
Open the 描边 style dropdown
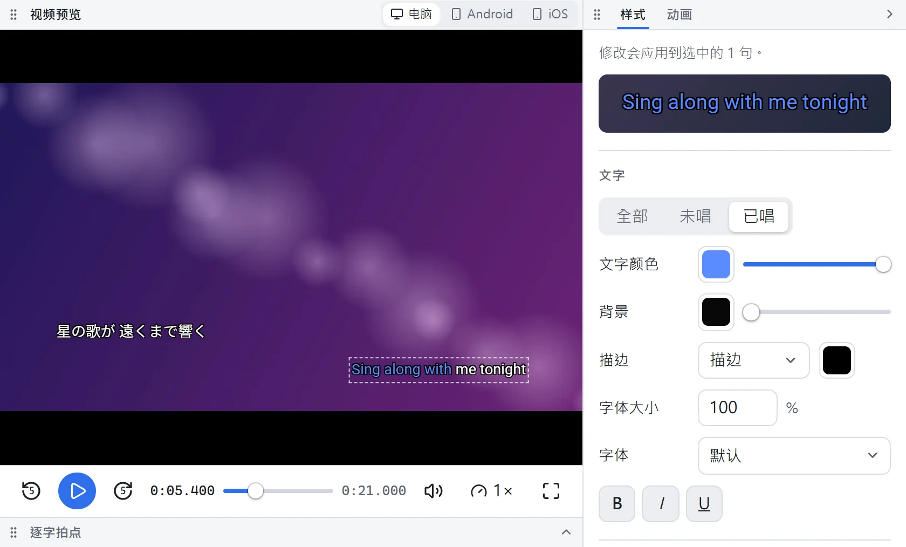tap(754, 360)
